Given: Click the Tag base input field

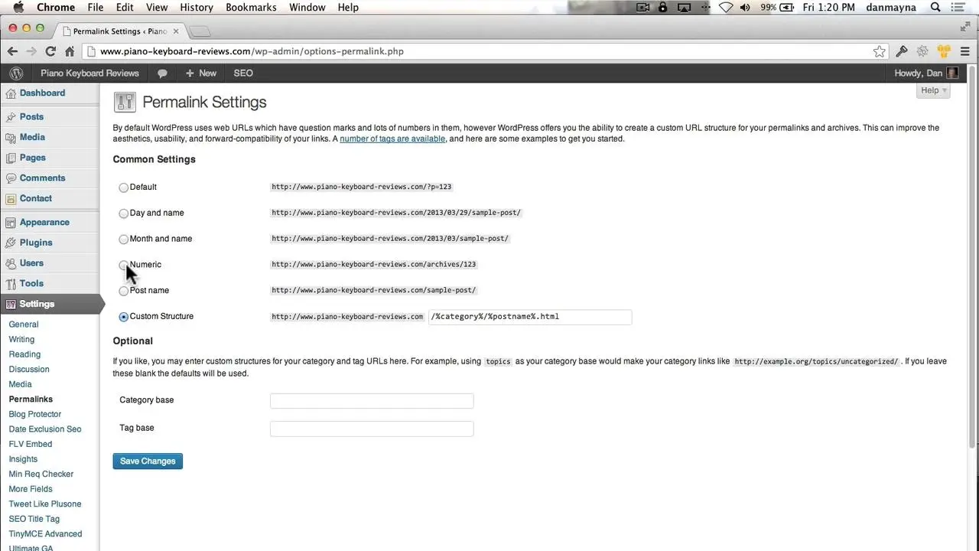Looking at the screenshot, I should [372, 429].
